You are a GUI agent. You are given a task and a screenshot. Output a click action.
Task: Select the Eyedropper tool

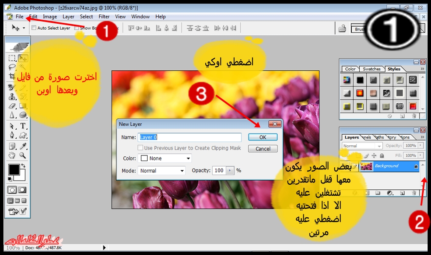point(23,146)
